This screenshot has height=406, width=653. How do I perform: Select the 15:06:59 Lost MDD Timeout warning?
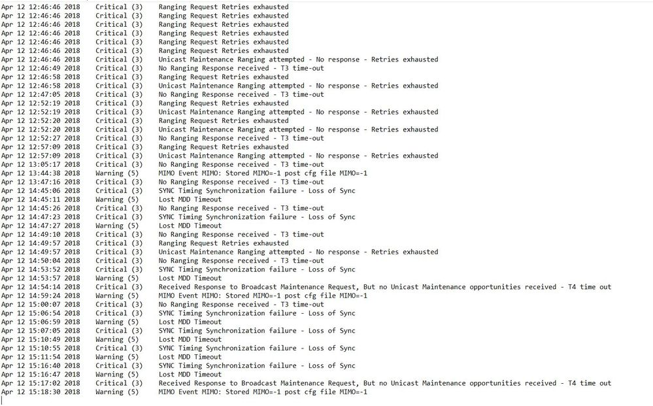coord(190,322)
